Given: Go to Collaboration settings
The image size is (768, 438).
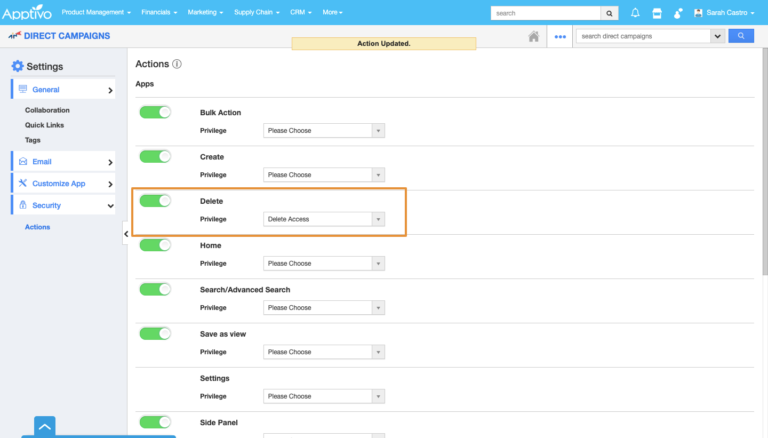Looking at the screenshot, I should [x=47, y=110].
